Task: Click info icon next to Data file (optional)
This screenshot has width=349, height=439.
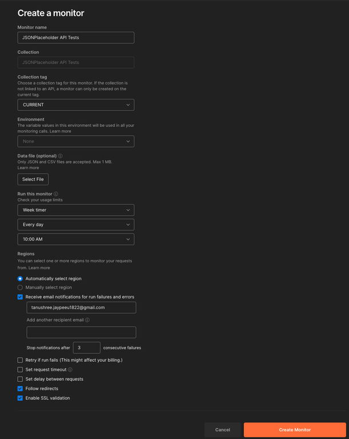Action: coord(60,156)
